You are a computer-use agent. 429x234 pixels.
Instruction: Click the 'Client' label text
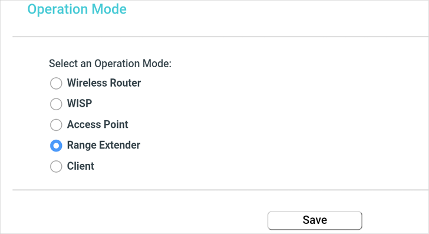[80, 166]
